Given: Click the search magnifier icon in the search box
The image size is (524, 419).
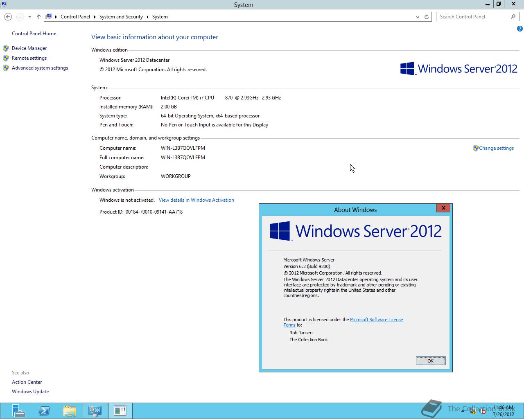Looking at the screenshot, I should pos(513,17).
